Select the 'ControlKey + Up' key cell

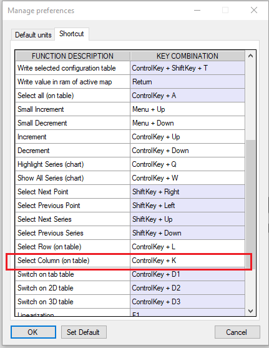point(188,137)
